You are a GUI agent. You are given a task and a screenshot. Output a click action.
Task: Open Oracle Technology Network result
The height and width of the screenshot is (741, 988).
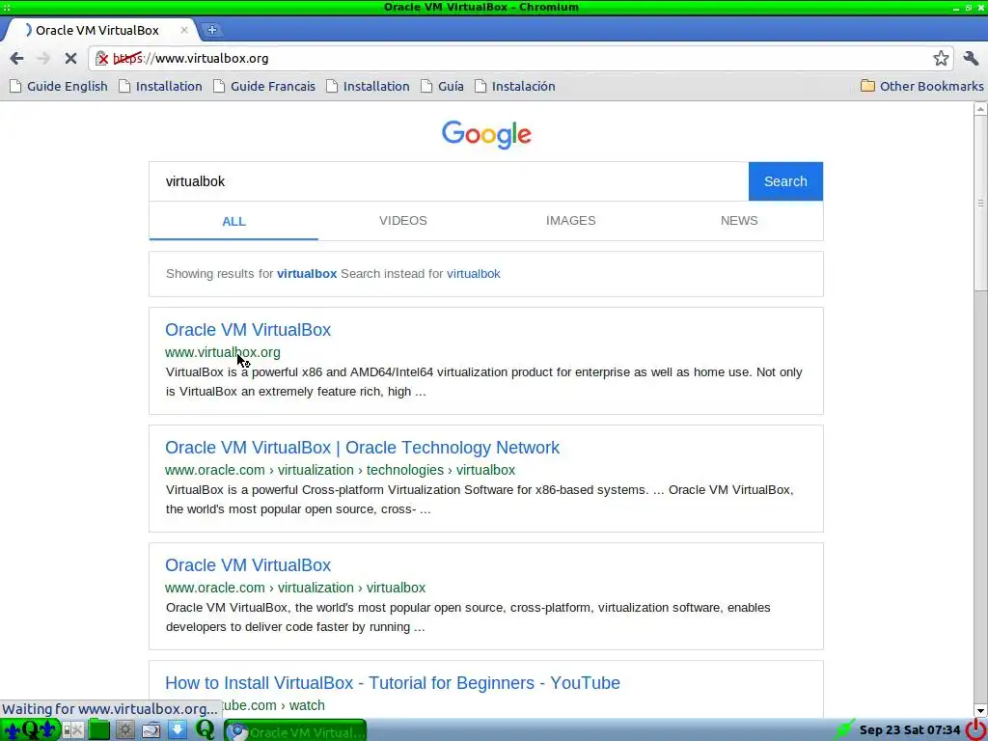pyautogui.click(x=363, y=448)
